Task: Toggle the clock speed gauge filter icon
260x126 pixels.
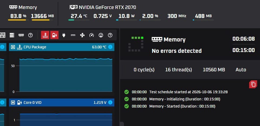Action: [92, 35]
